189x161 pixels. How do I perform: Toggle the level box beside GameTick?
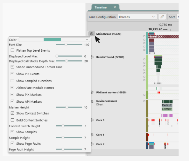tap(144, 36)
